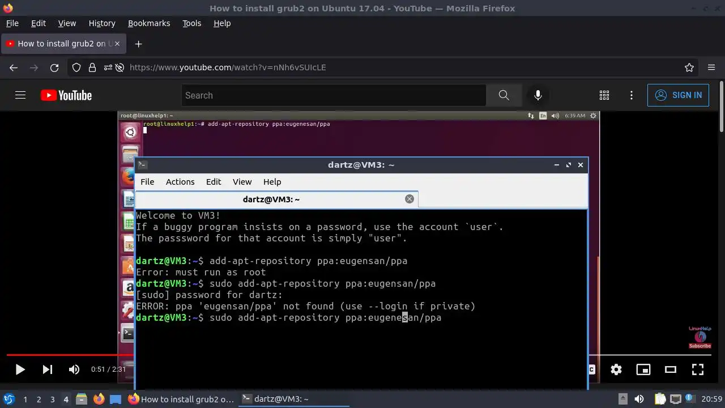Switch video to miniplayer mode
Viewport: 725px width, 408px height.
(643, 369)
